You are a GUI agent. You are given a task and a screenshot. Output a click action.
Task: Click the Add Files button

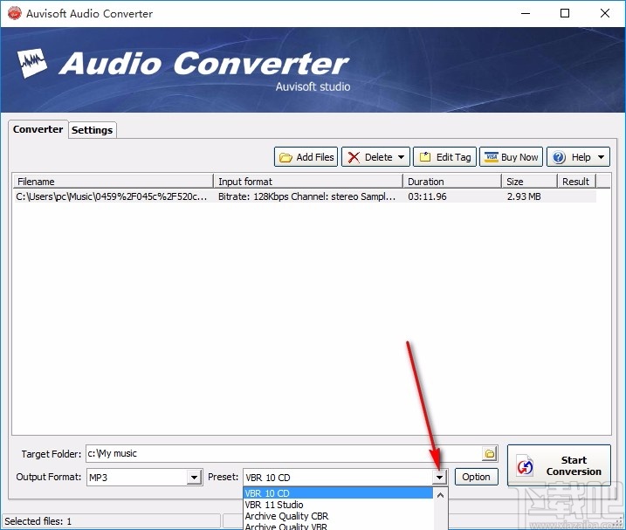306,157
